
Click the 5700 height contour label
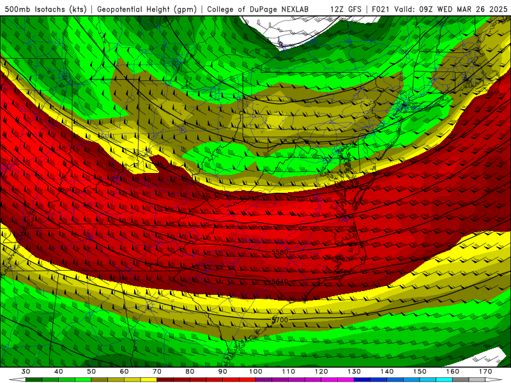pyautogui.click(x=280, y=320)
